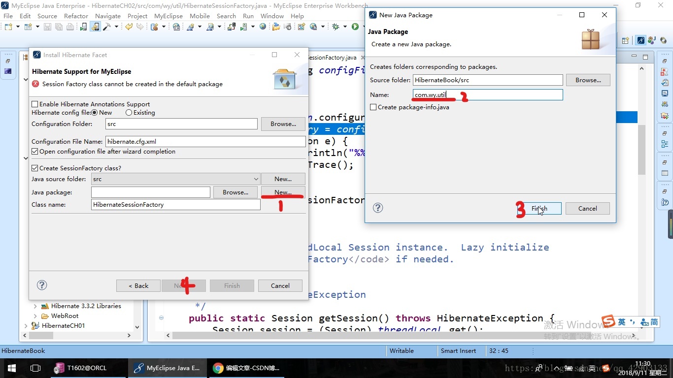The image size is (673, 378).
Task: Click Cancel in Install Hibernate Facet dialog
Action: click(280, 286)
